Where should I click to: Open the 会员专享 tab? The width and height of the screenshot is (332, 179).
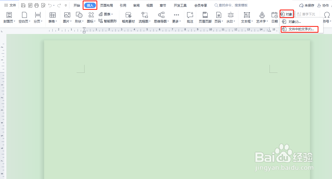[x=201, y=5]
